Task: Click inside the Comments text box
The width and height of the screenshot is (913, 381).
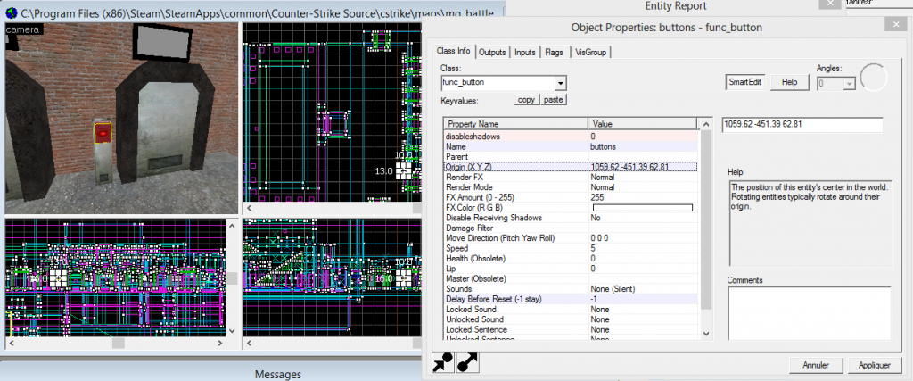Action: point(809,313)
